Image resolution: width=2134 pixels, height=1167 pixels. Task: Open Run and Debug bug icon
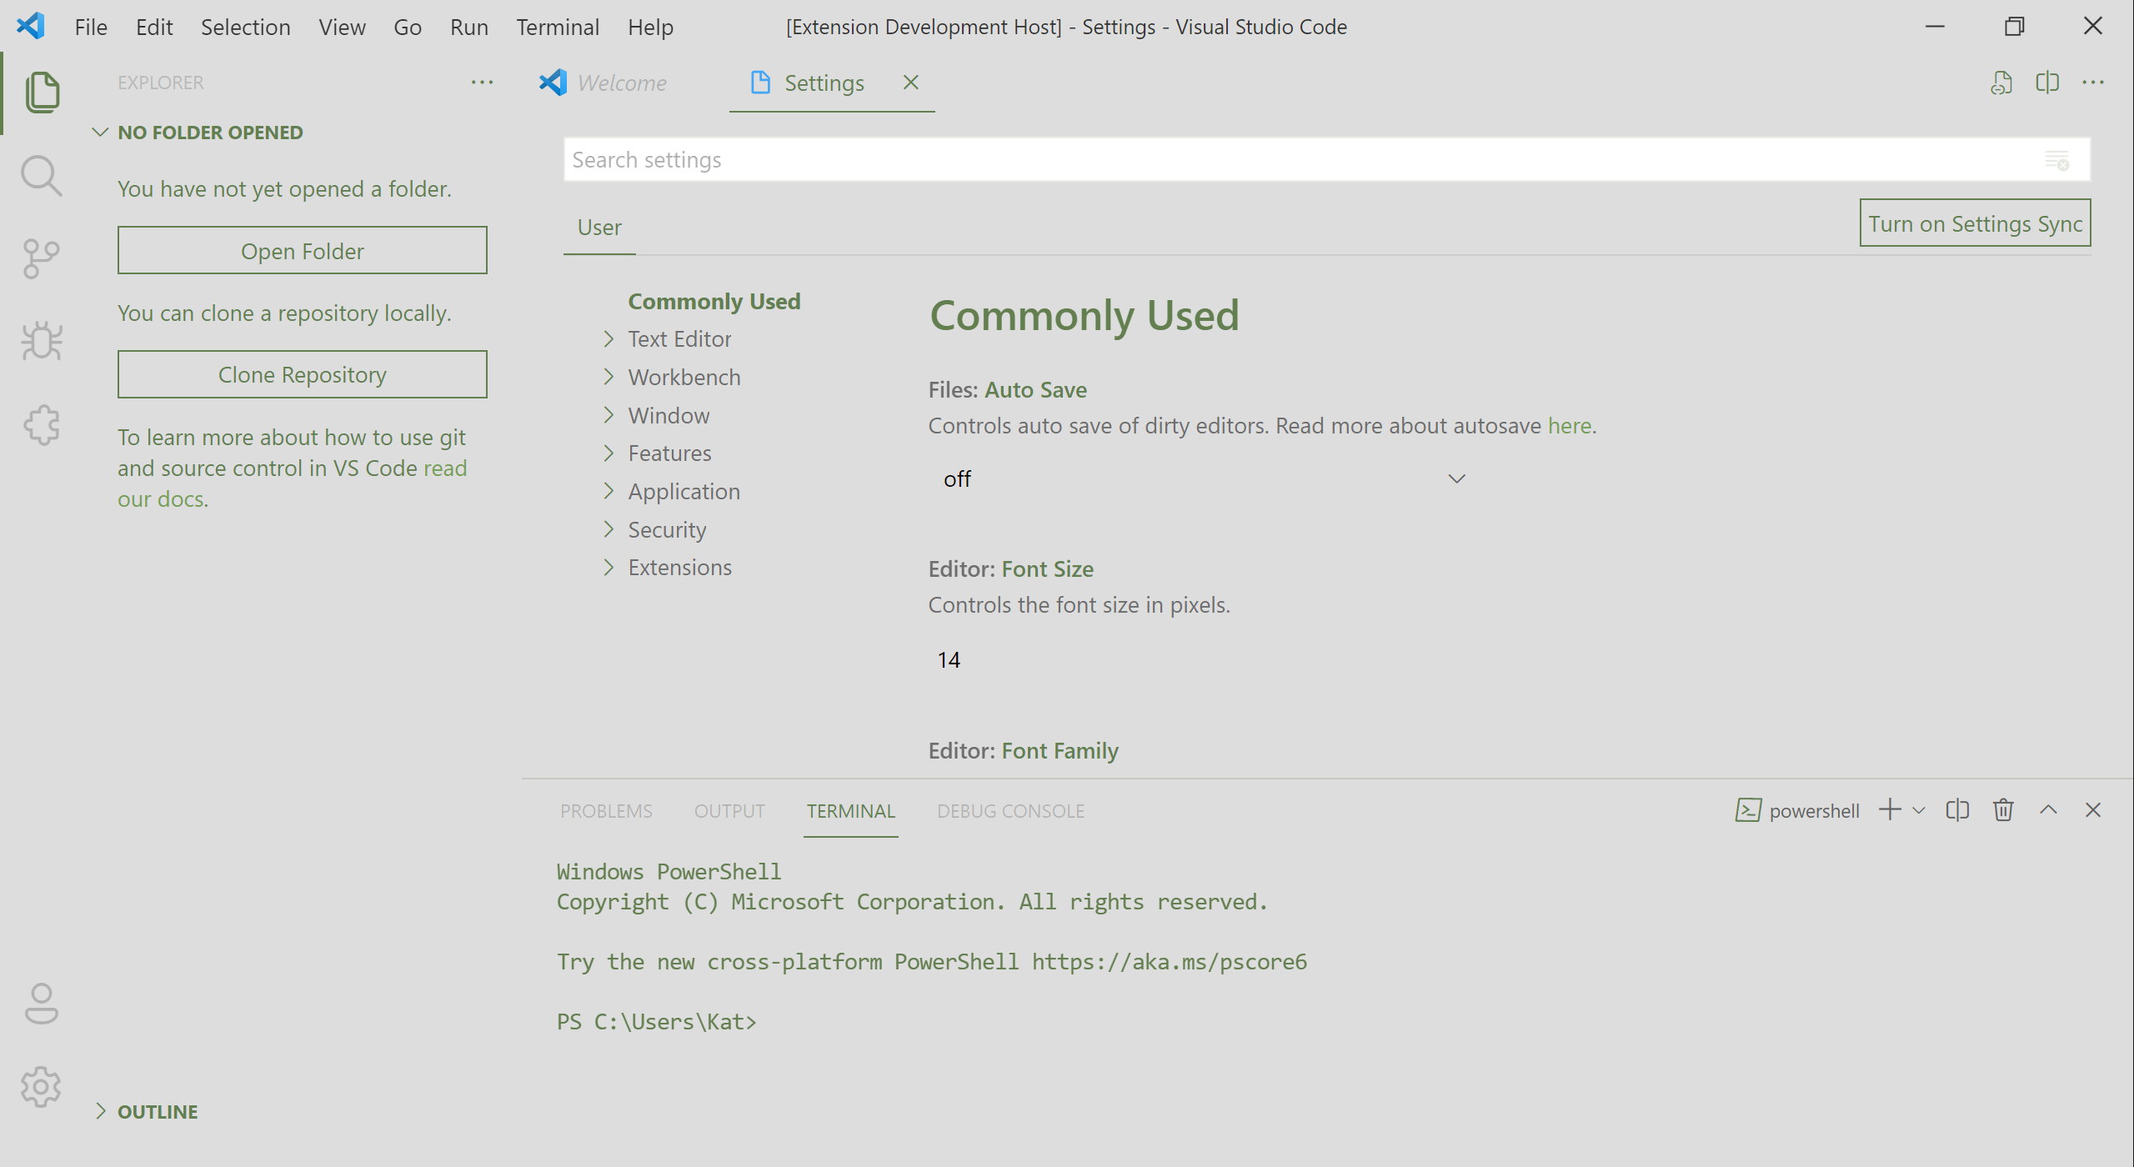(41, 341)
